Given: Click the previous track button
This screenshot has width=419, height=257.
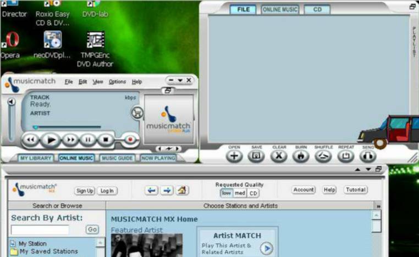Looking at the screenshot, I should (x=31, y=139).
